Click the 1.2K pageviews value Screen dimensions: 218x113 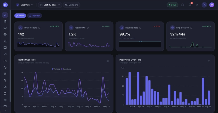(x=72, y=34)
